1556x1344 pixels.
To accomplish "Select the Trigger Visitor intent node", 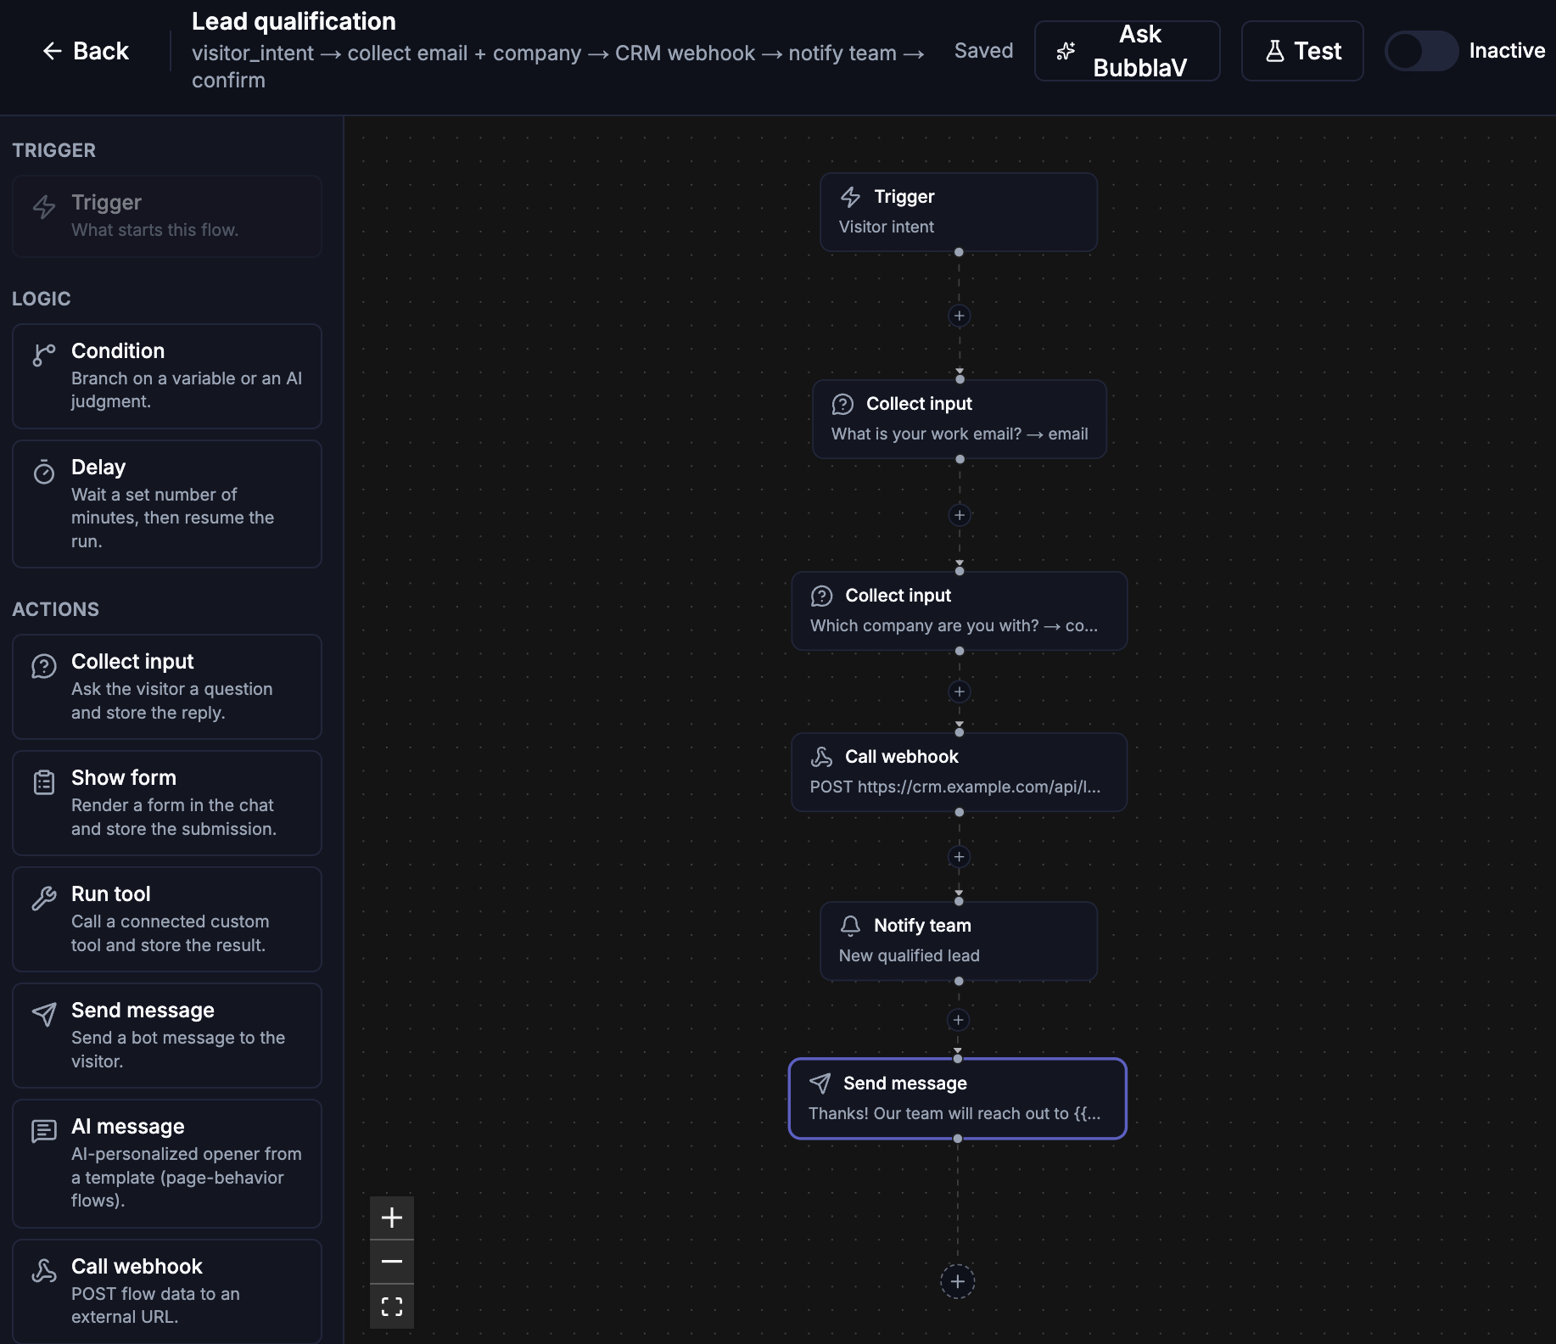I will (959, 212).
